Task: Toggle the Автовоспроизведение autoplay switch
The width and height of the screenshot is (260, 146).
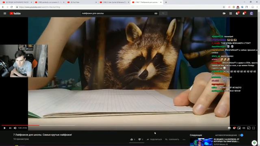Action: [240, 135]
